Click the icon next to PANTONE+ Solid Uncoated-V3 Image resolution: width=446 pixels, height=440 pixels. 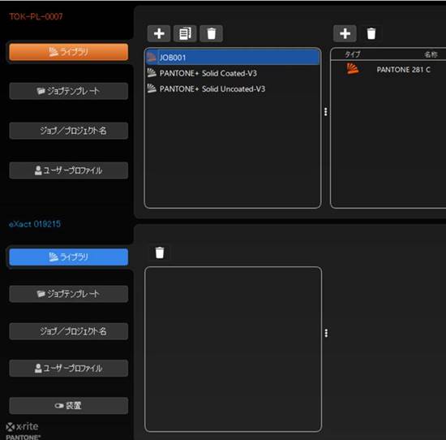152,88
